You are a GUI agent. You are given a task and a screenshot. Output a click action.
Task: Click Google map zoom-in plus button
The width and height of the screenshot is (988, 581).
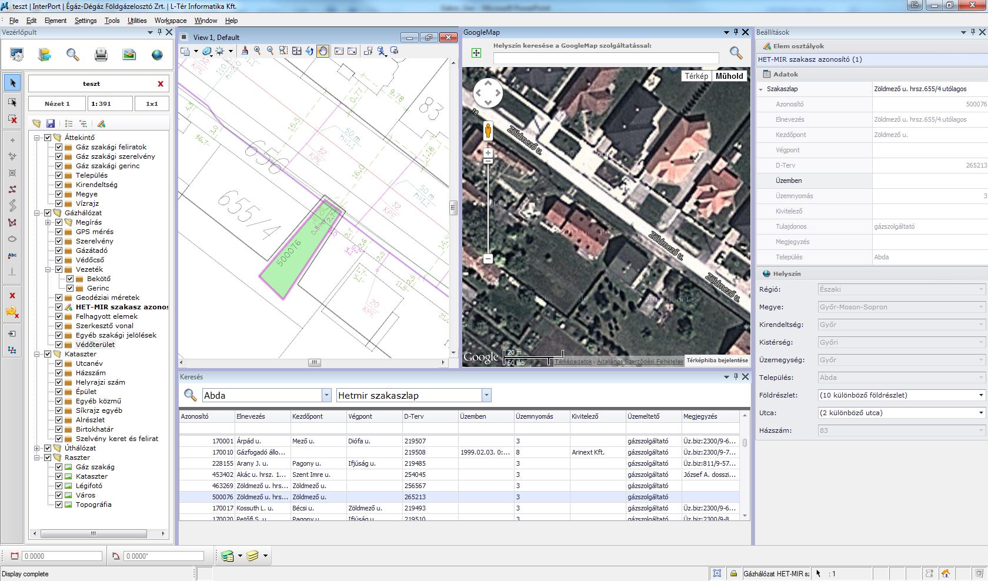[x=488, y=153]
